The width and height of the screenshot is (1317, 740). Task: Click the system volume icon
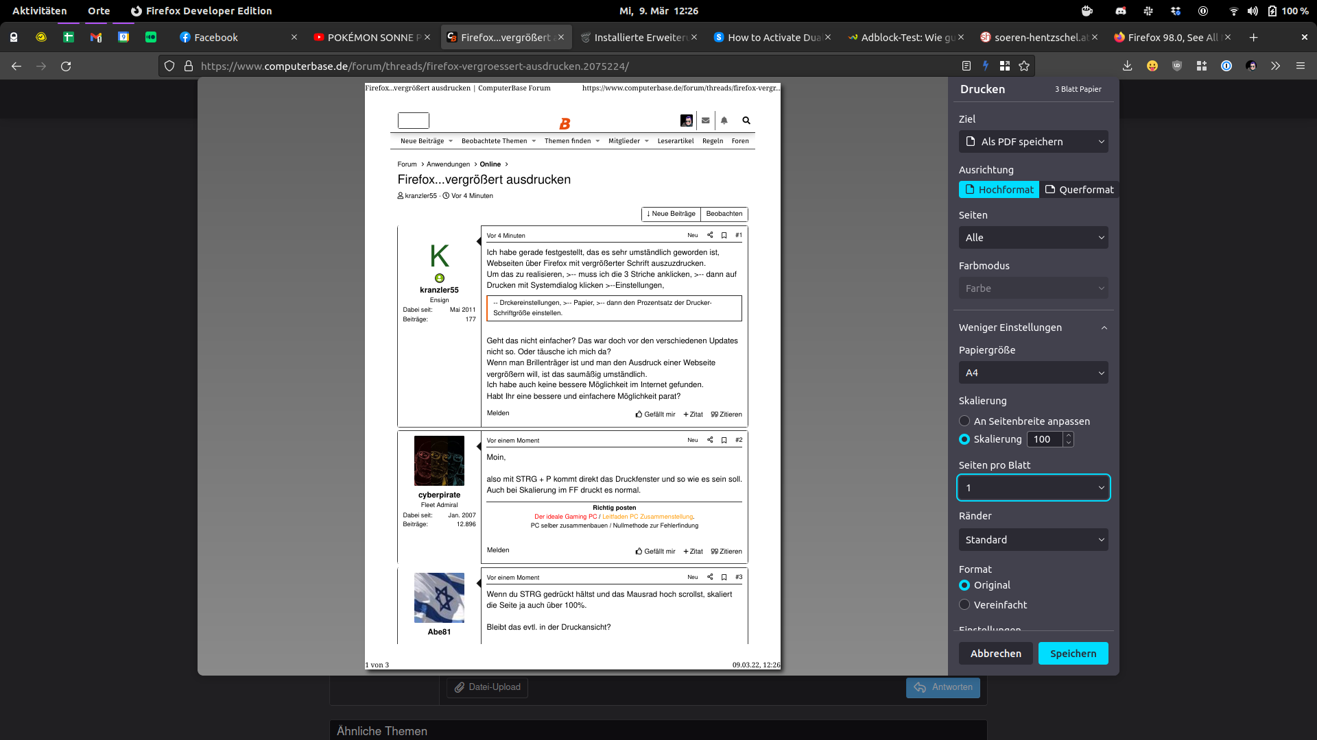pos(1253,11)
